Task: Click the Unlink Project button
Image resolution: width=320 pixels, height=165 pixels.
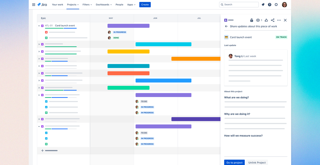Action: [257, 162]
